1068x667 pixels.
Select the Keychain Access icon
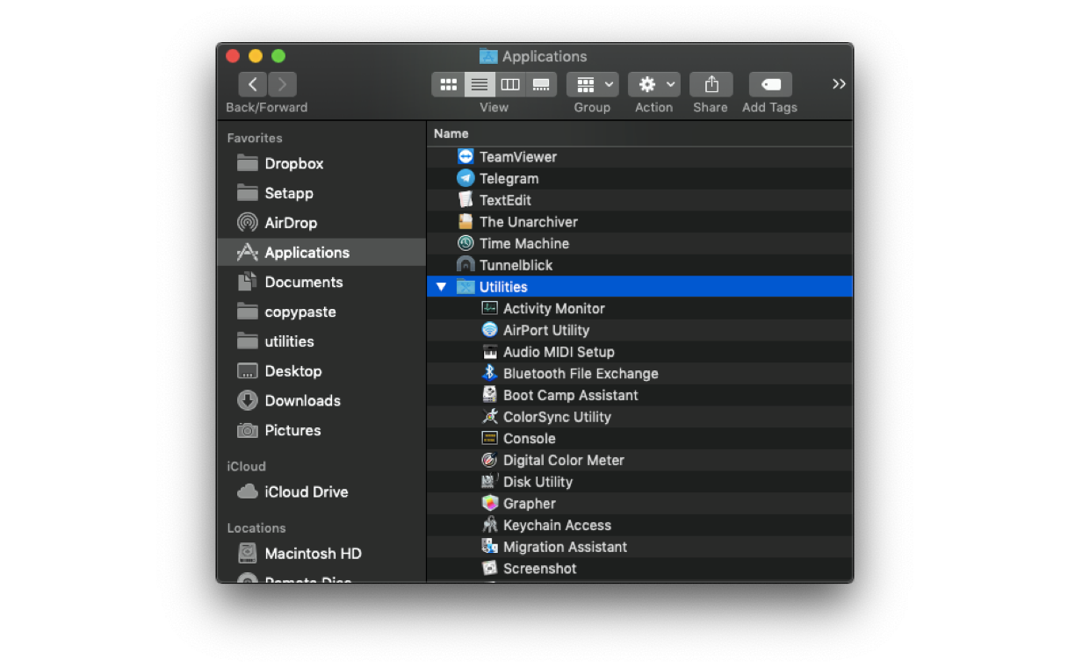(490, 525)
